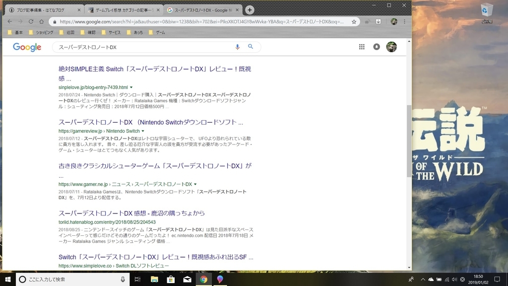Image resolution: width=508 pixels, height=286 pixels.
Task: Open the 既視感あふれ出るSF simplelove result
Action: pyautogui.click(x=156, y=257)
